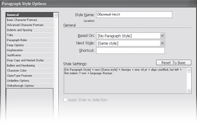197x123 pixels.
Task: Open Advanced Character Formats section
Action: 25,25
